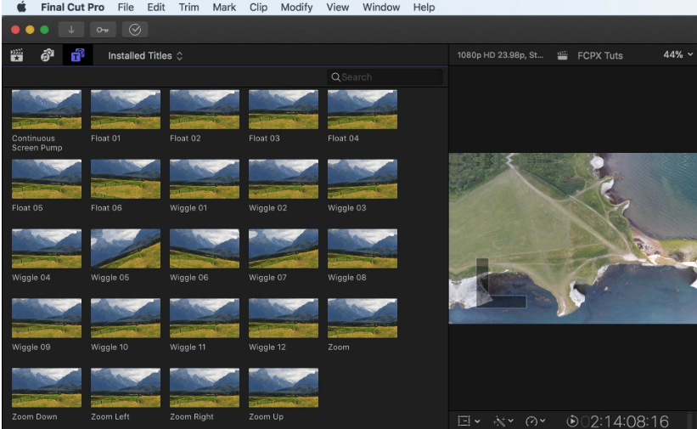Screen dimensions: 697x429
Task: Open the transform tool popup in viewer
Action: tap(469, 421)
